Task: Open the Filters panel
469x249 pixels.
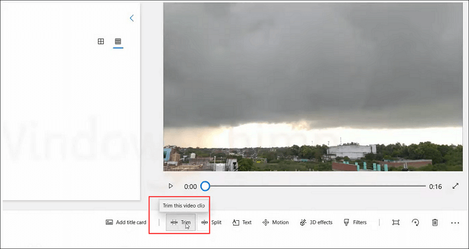Action: tap(354, 222)
